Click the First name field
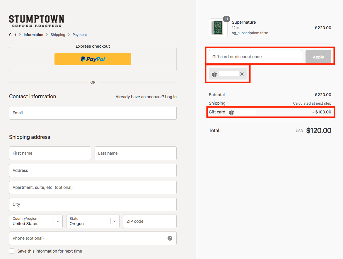Screen dimensions: 343x259 (x=50, y=153)
